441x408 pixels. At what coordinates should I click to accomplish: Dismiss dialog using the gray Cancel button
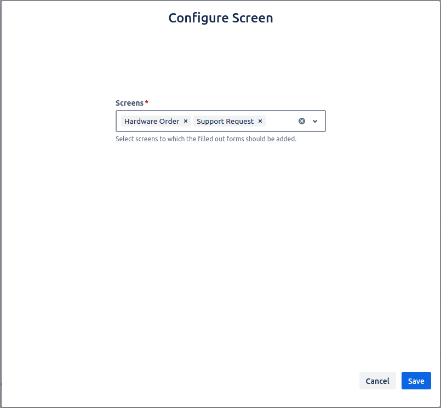377,381
